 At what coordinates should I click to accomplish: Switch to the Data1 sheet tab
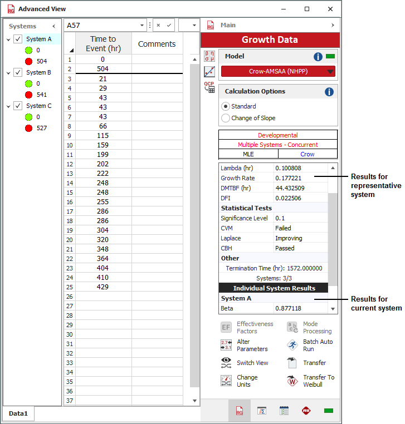(x=18, y=414)
